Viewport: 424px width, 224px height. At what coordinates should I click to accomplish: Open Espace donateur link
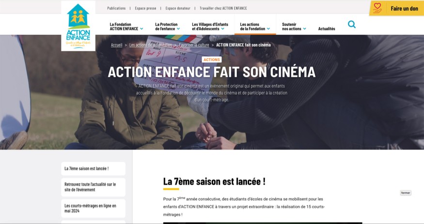(x=178, y=8)
